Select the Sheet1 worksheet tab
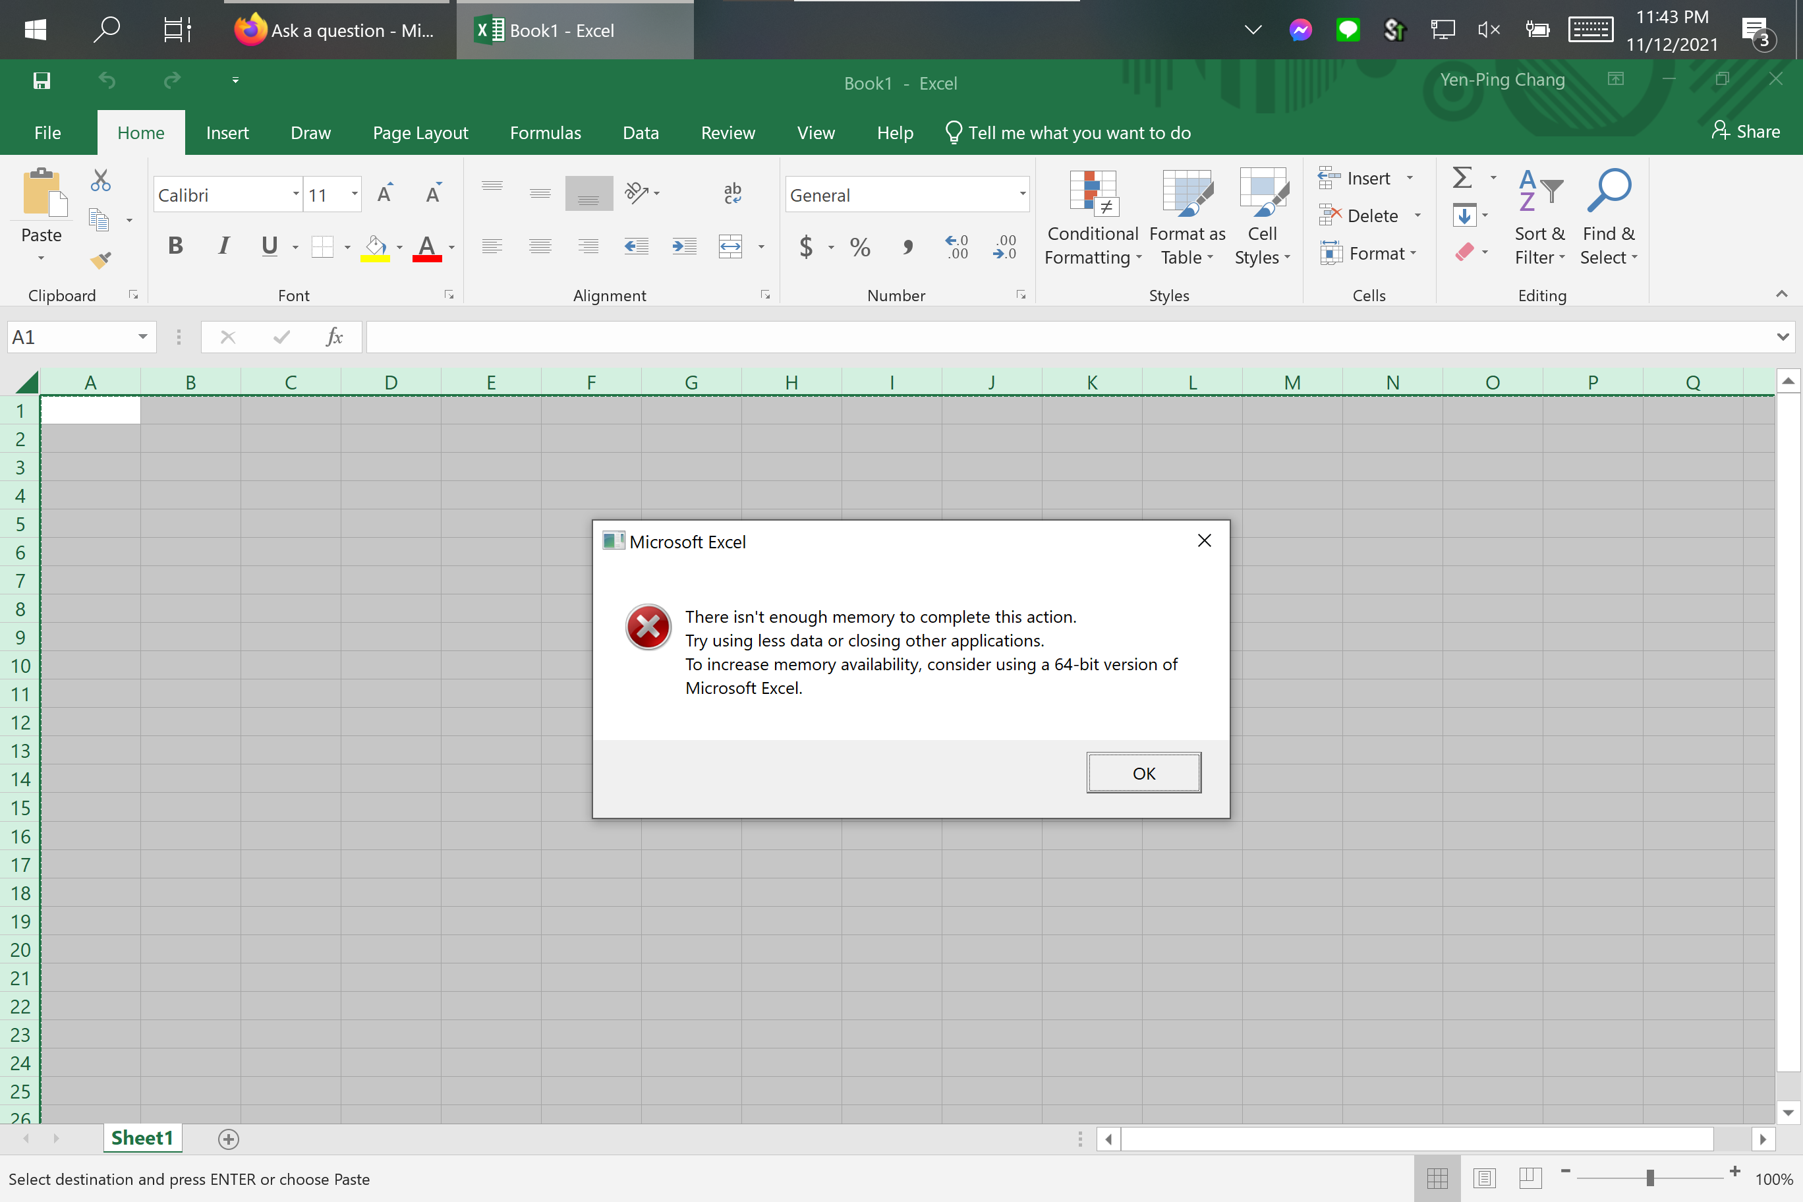This screenshot has height=1202, width=1803. pos(142,1138)
